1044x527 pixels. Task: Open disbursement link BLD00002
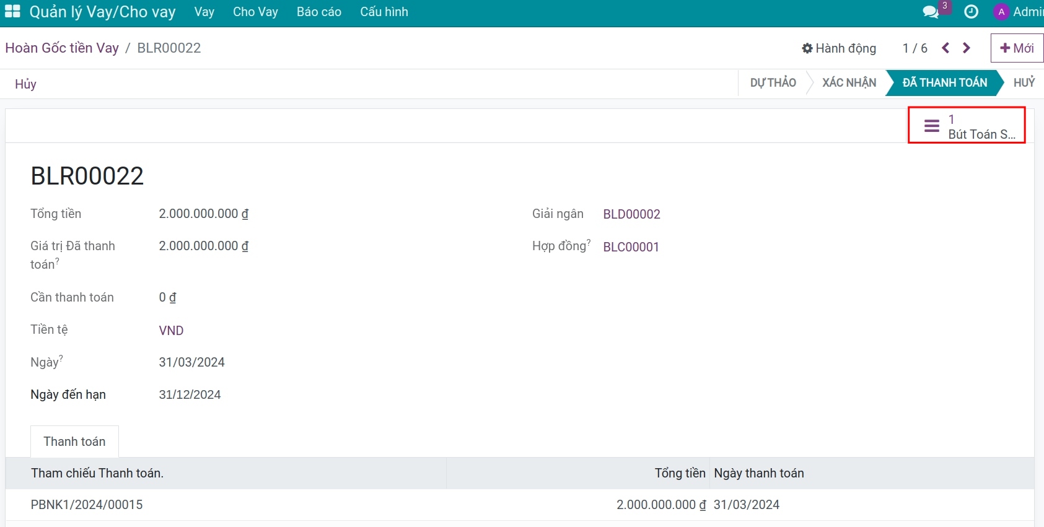click(631, 214)
